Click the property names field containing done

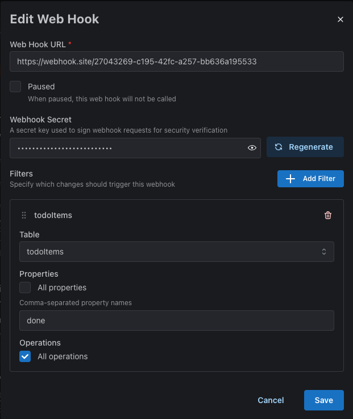(x=176, y=321)
